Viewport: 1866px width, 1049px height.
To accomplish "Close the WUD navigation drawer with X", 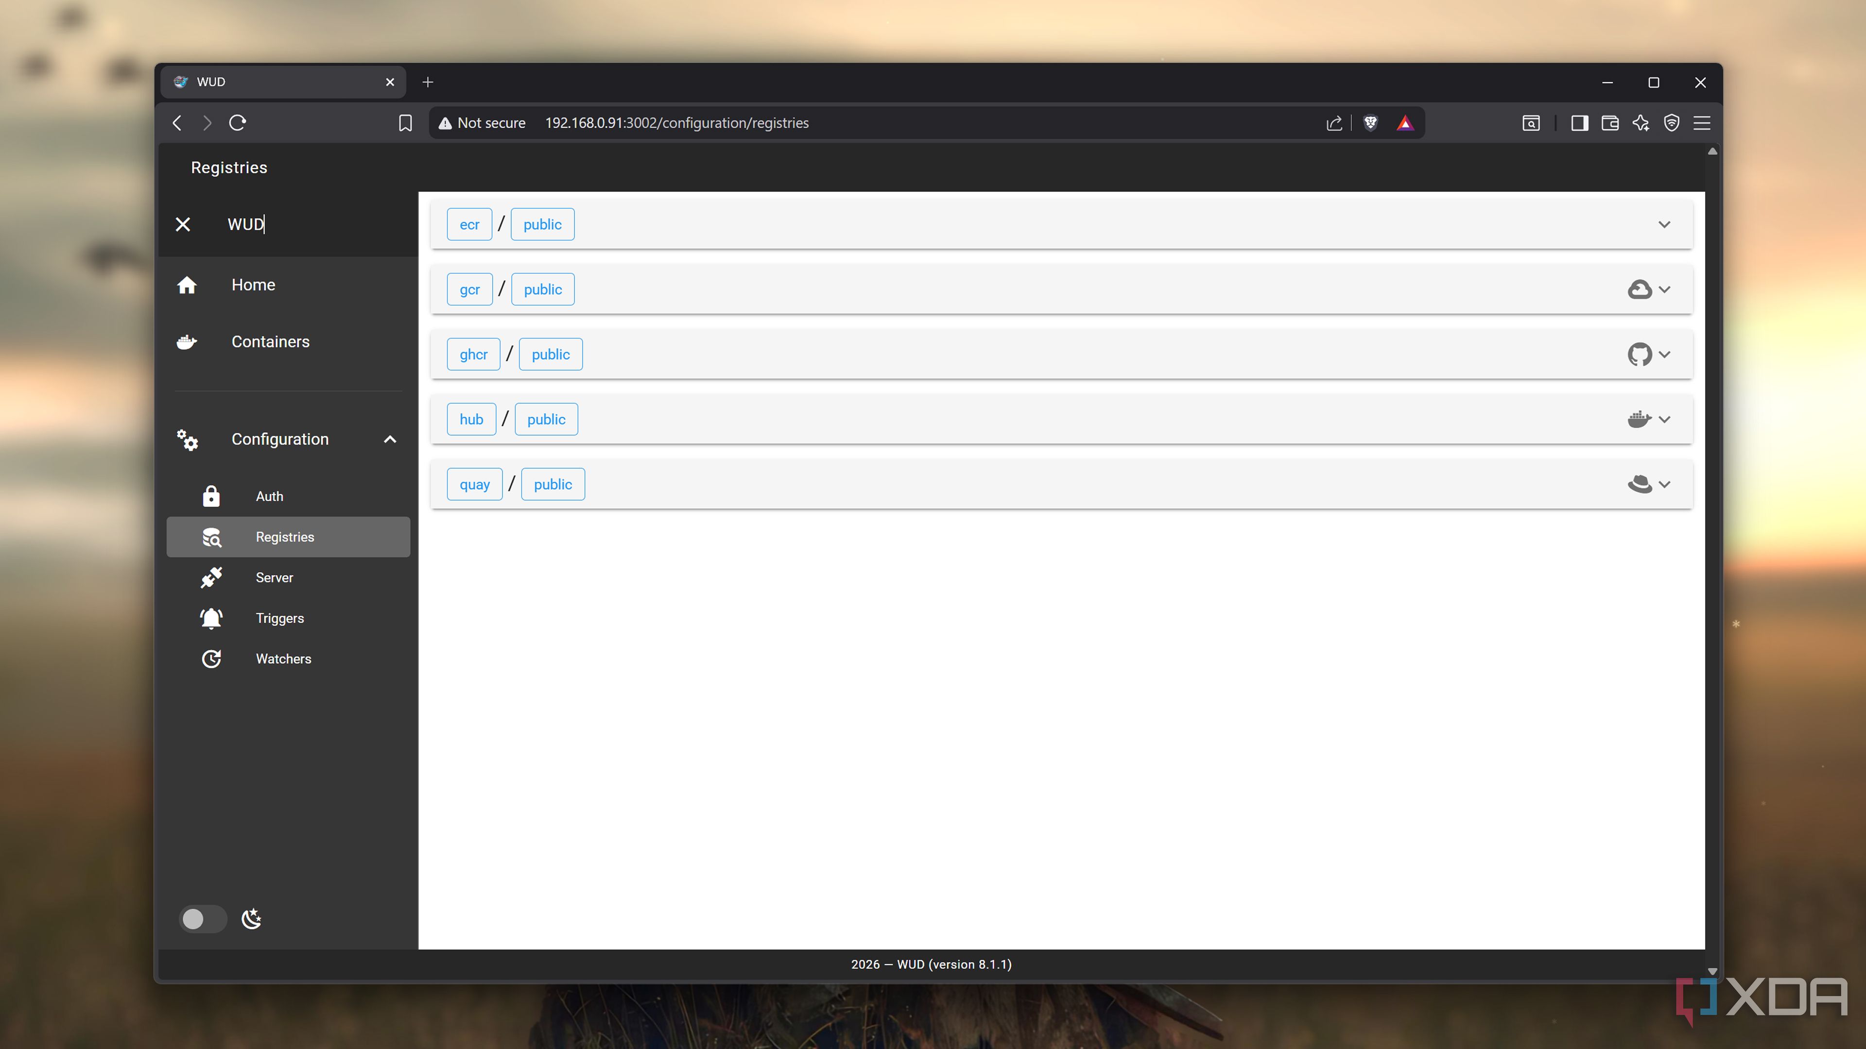I will point(183,224).
